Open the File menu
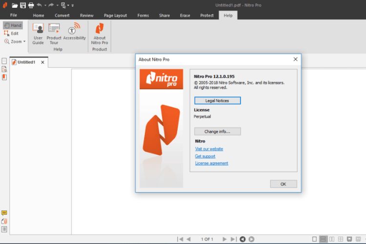This screenshot has height=244, width=366. (x=14, y=15)
